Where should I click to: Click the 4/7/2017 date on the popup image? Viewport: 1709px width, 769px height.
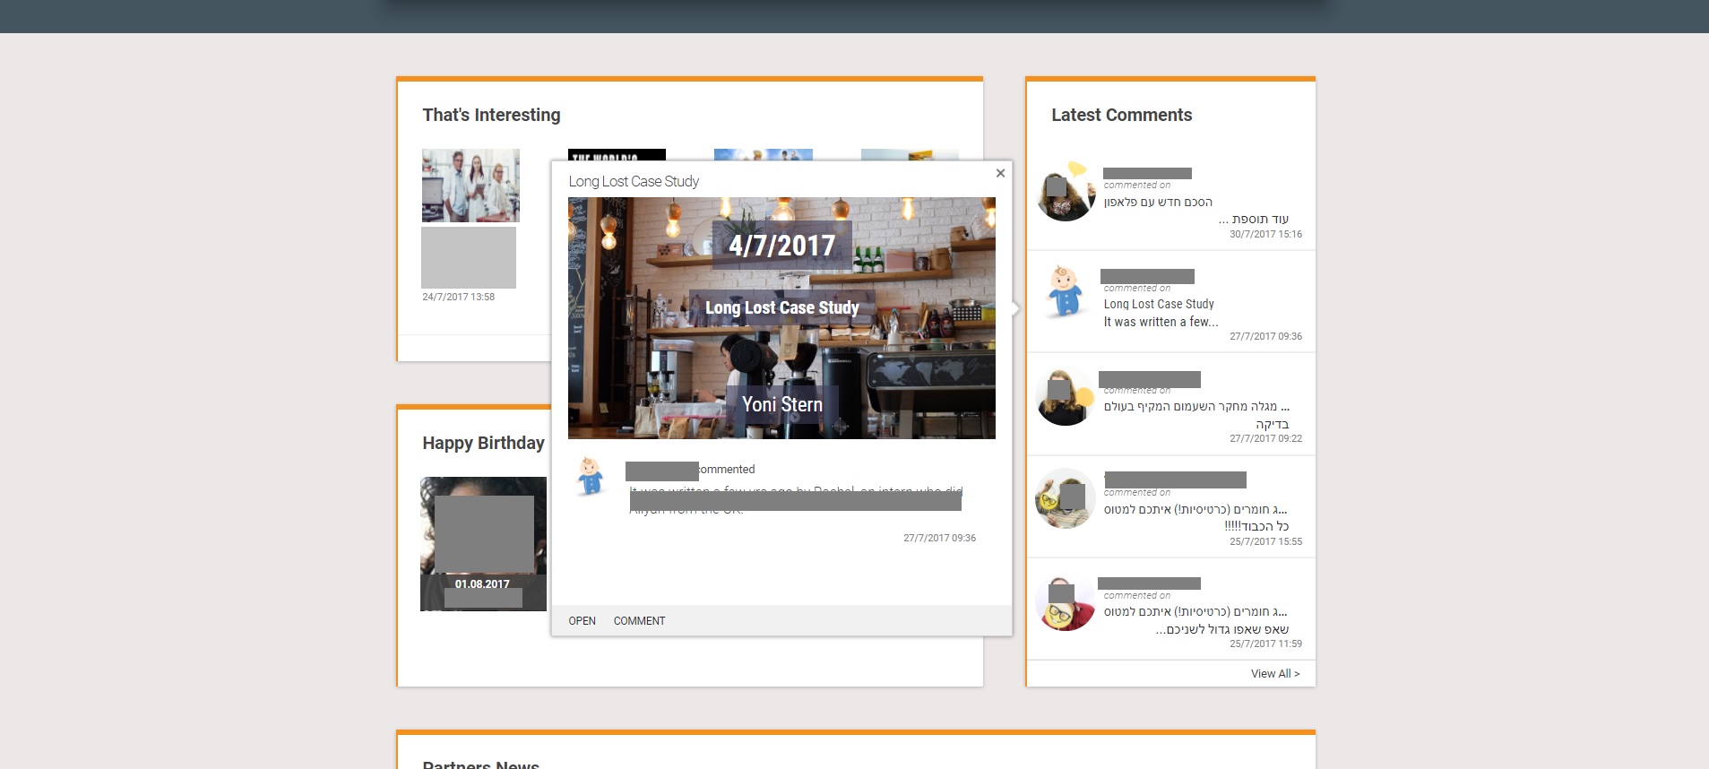pyautogui.click(x=781, y=245)
